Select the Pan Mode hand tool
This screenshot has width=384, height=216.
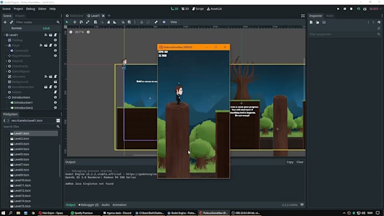point(108,22)
